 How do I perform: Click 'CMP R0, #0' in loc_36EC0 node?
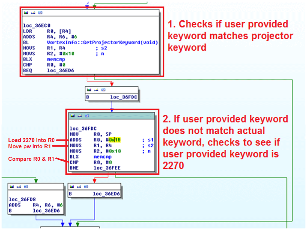(44, 65)
